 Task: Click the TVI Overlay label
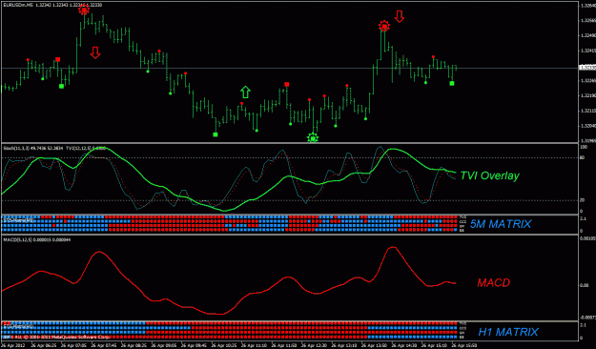tap(489, 175)
